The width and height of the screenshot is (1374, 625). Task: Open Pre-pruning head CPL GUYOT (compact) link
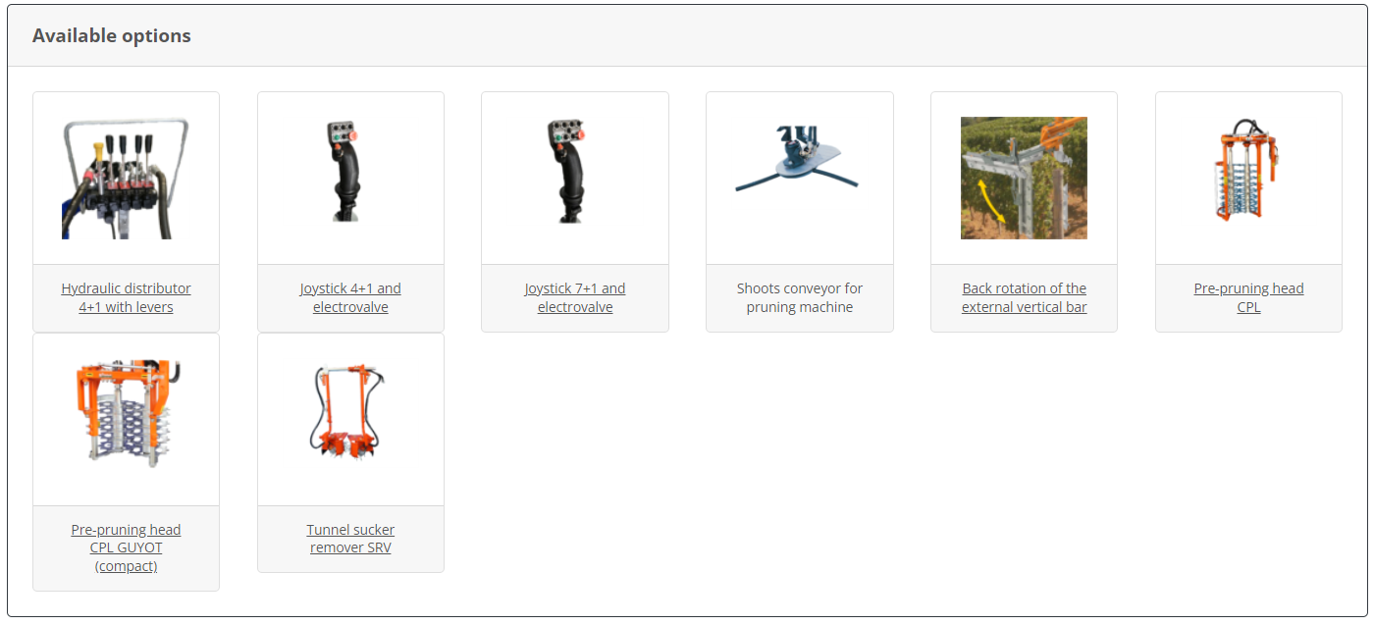pos(126,548)
